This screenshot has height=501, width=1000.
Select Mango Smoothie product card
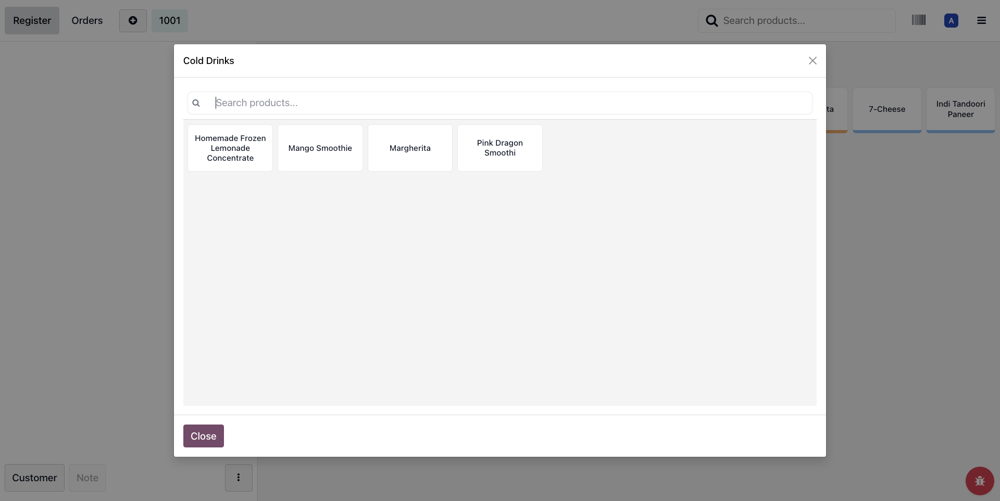coord(320,148)
